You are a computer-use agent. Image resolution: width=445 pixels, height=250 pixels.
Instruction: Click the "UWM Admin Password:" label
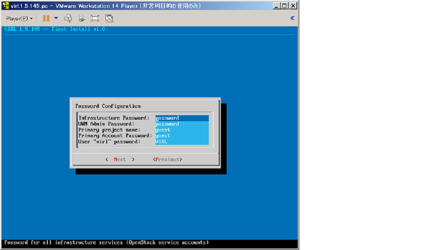[106, 124]
